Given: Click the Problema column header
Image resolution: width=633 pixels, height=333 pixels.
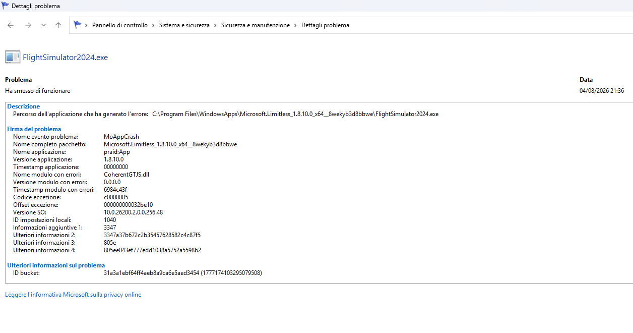Looking at the screenshot, I should [19, 80].
